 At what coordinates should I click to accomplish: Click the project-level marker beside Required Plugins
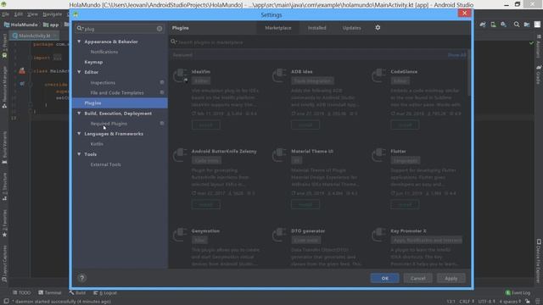click(x=162, y=123)
